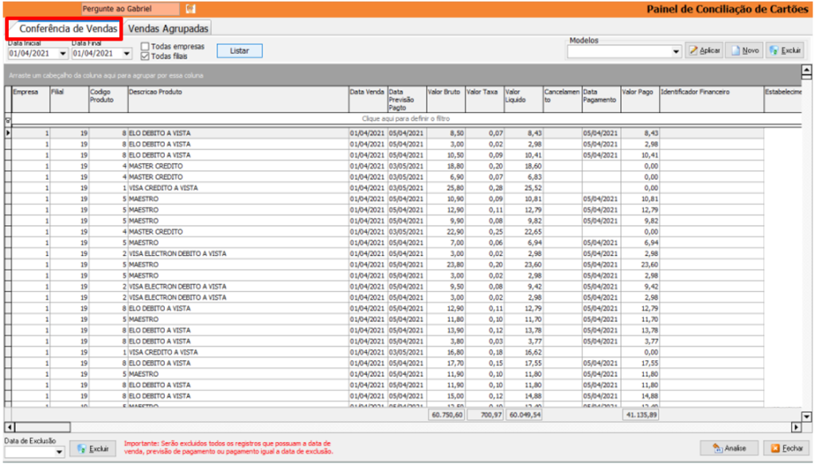
Task: Click the Cancelamento column header
Action: point(563,99)
